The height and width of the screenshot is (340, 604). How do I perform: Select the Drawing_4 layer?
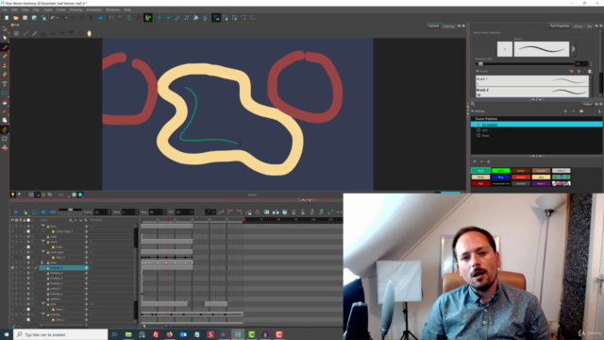(57, 278)
